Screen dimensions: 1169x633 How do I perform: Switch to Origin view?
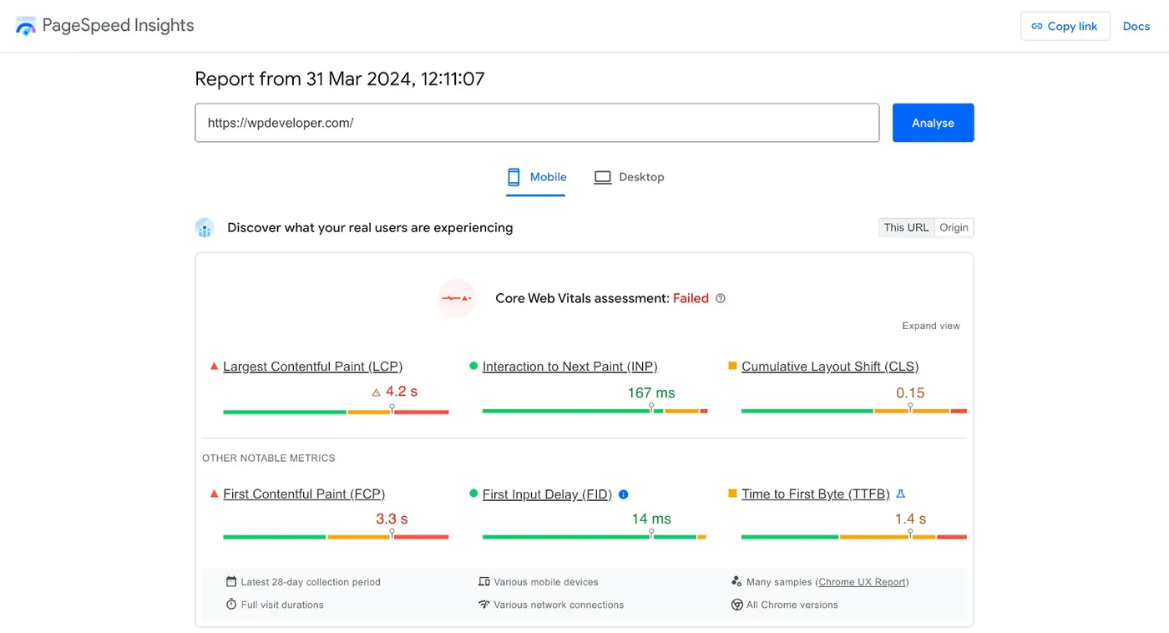[954, 227]
